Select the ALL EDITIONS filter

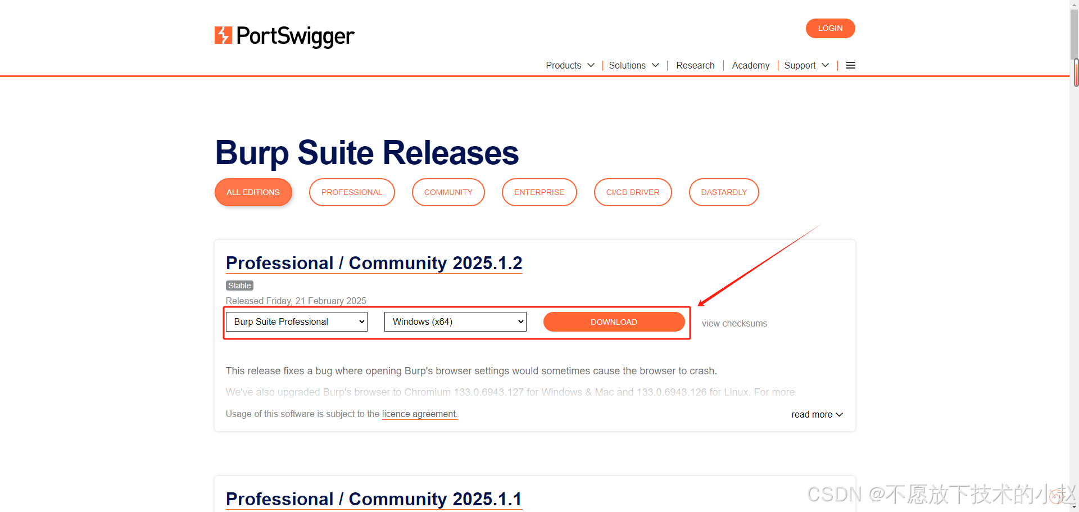[x=253, y=192]
